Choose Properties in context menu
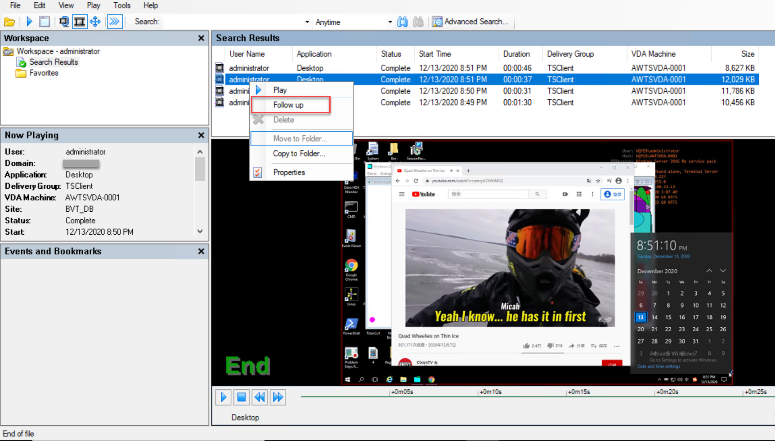The image size is (775, 441). (x=289, y=172)
